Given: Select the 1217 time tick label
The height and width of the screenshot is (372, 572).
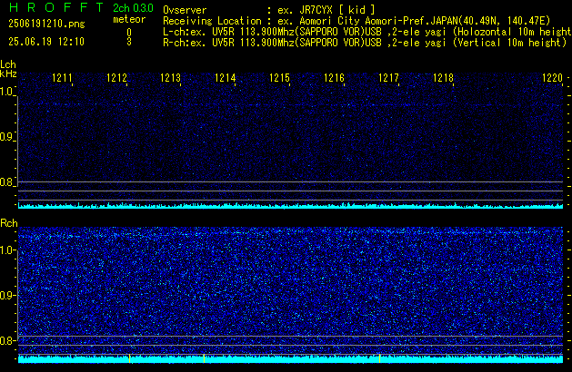Looking at the screenshot, I should coord(388,78).
